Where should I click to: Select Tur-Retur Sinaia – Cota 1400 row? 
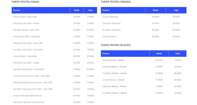(54, 30)
